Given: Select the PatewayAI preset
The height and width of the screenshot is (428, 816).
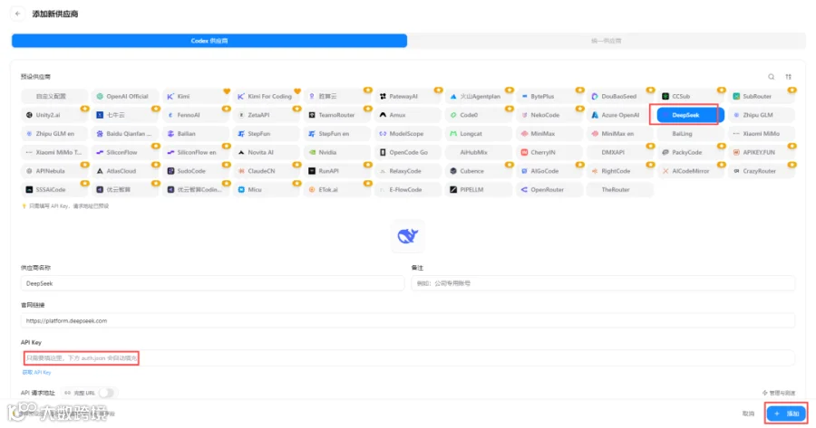Looking at the screenshot, I should [x=409, y=97].
